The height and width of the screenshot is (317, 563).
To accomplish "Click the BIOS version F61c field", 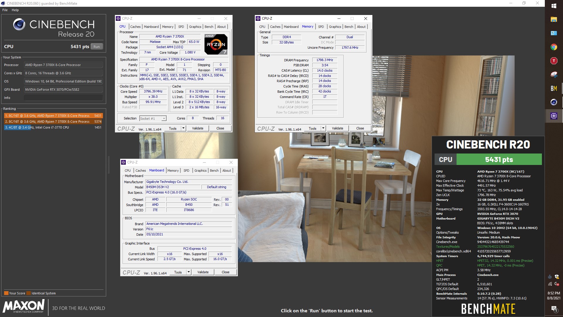I will [189, 229].
